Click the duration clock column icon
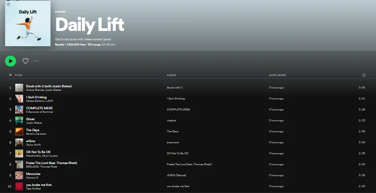Image resolution: width=376 pixels, height=193 pixels. 364,75
